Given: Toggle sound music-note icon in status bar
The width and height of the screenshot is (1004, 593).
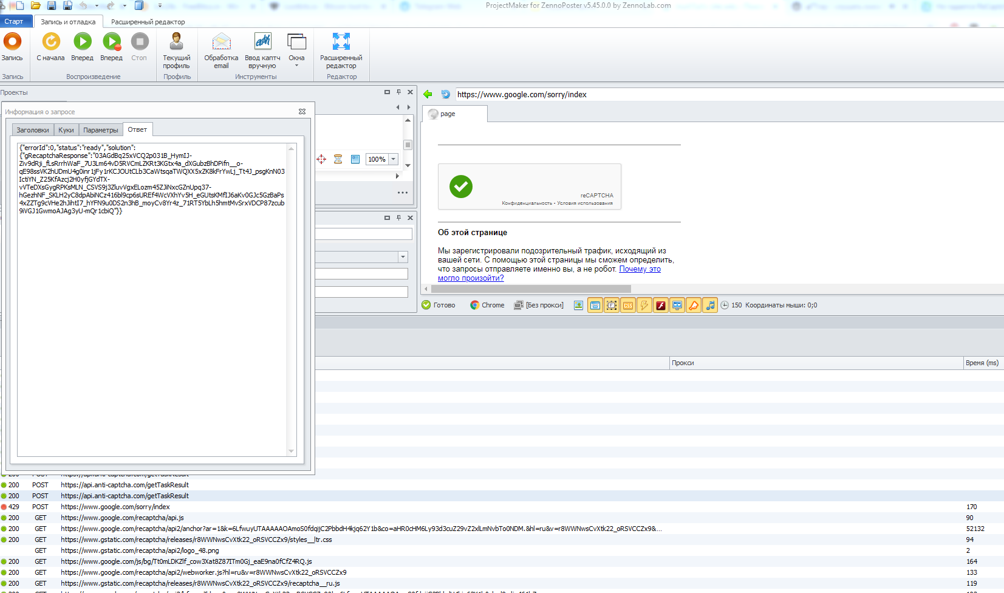Looking at the screenshot, I should pyautogui.click(x=710, y=305).
